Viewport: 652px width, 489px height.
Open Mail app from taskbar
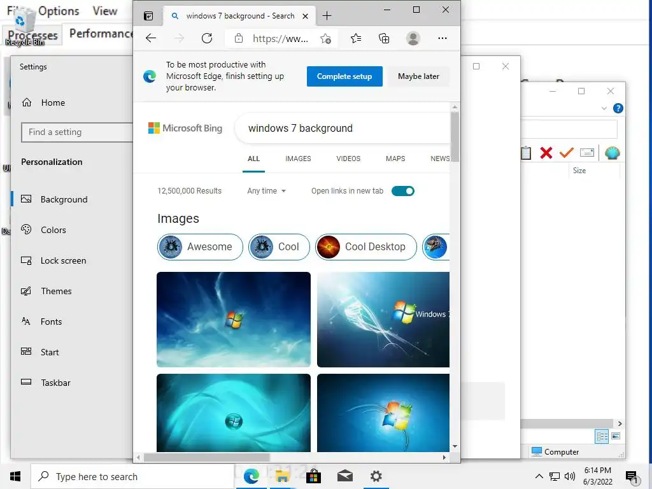344,476
